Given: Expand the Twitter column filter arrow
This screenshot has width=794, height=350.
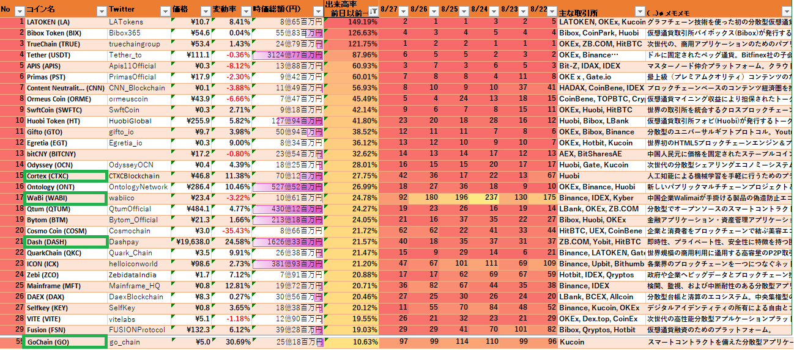Looking at the screenshot, I should pyautogui.click(x=164, y=11).
